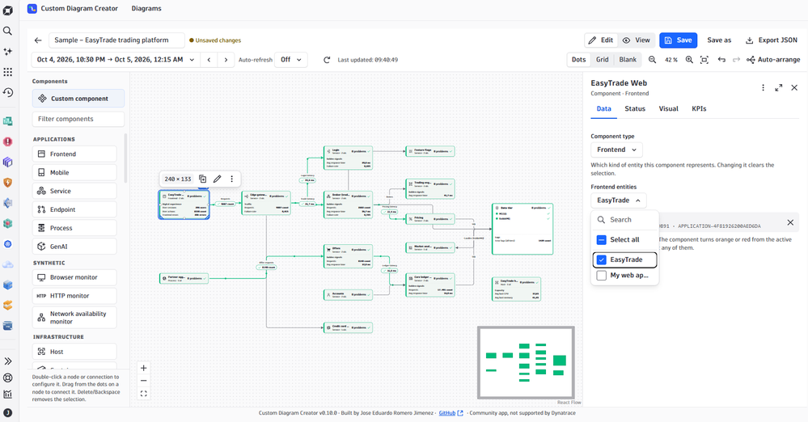Open the EasyTrade Web panel's more options menu
The image size is (808, 422).
pos(764,87)
